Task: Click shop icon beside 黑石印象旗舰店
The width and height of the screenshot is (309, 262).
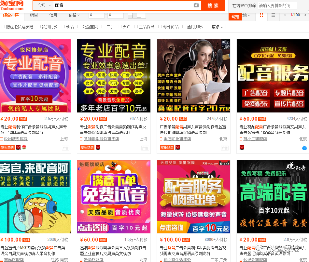Action: click(161, 139)
